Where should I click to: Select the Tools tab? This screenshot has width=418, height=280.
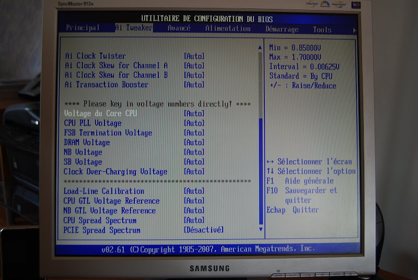[x=322, y=30]
